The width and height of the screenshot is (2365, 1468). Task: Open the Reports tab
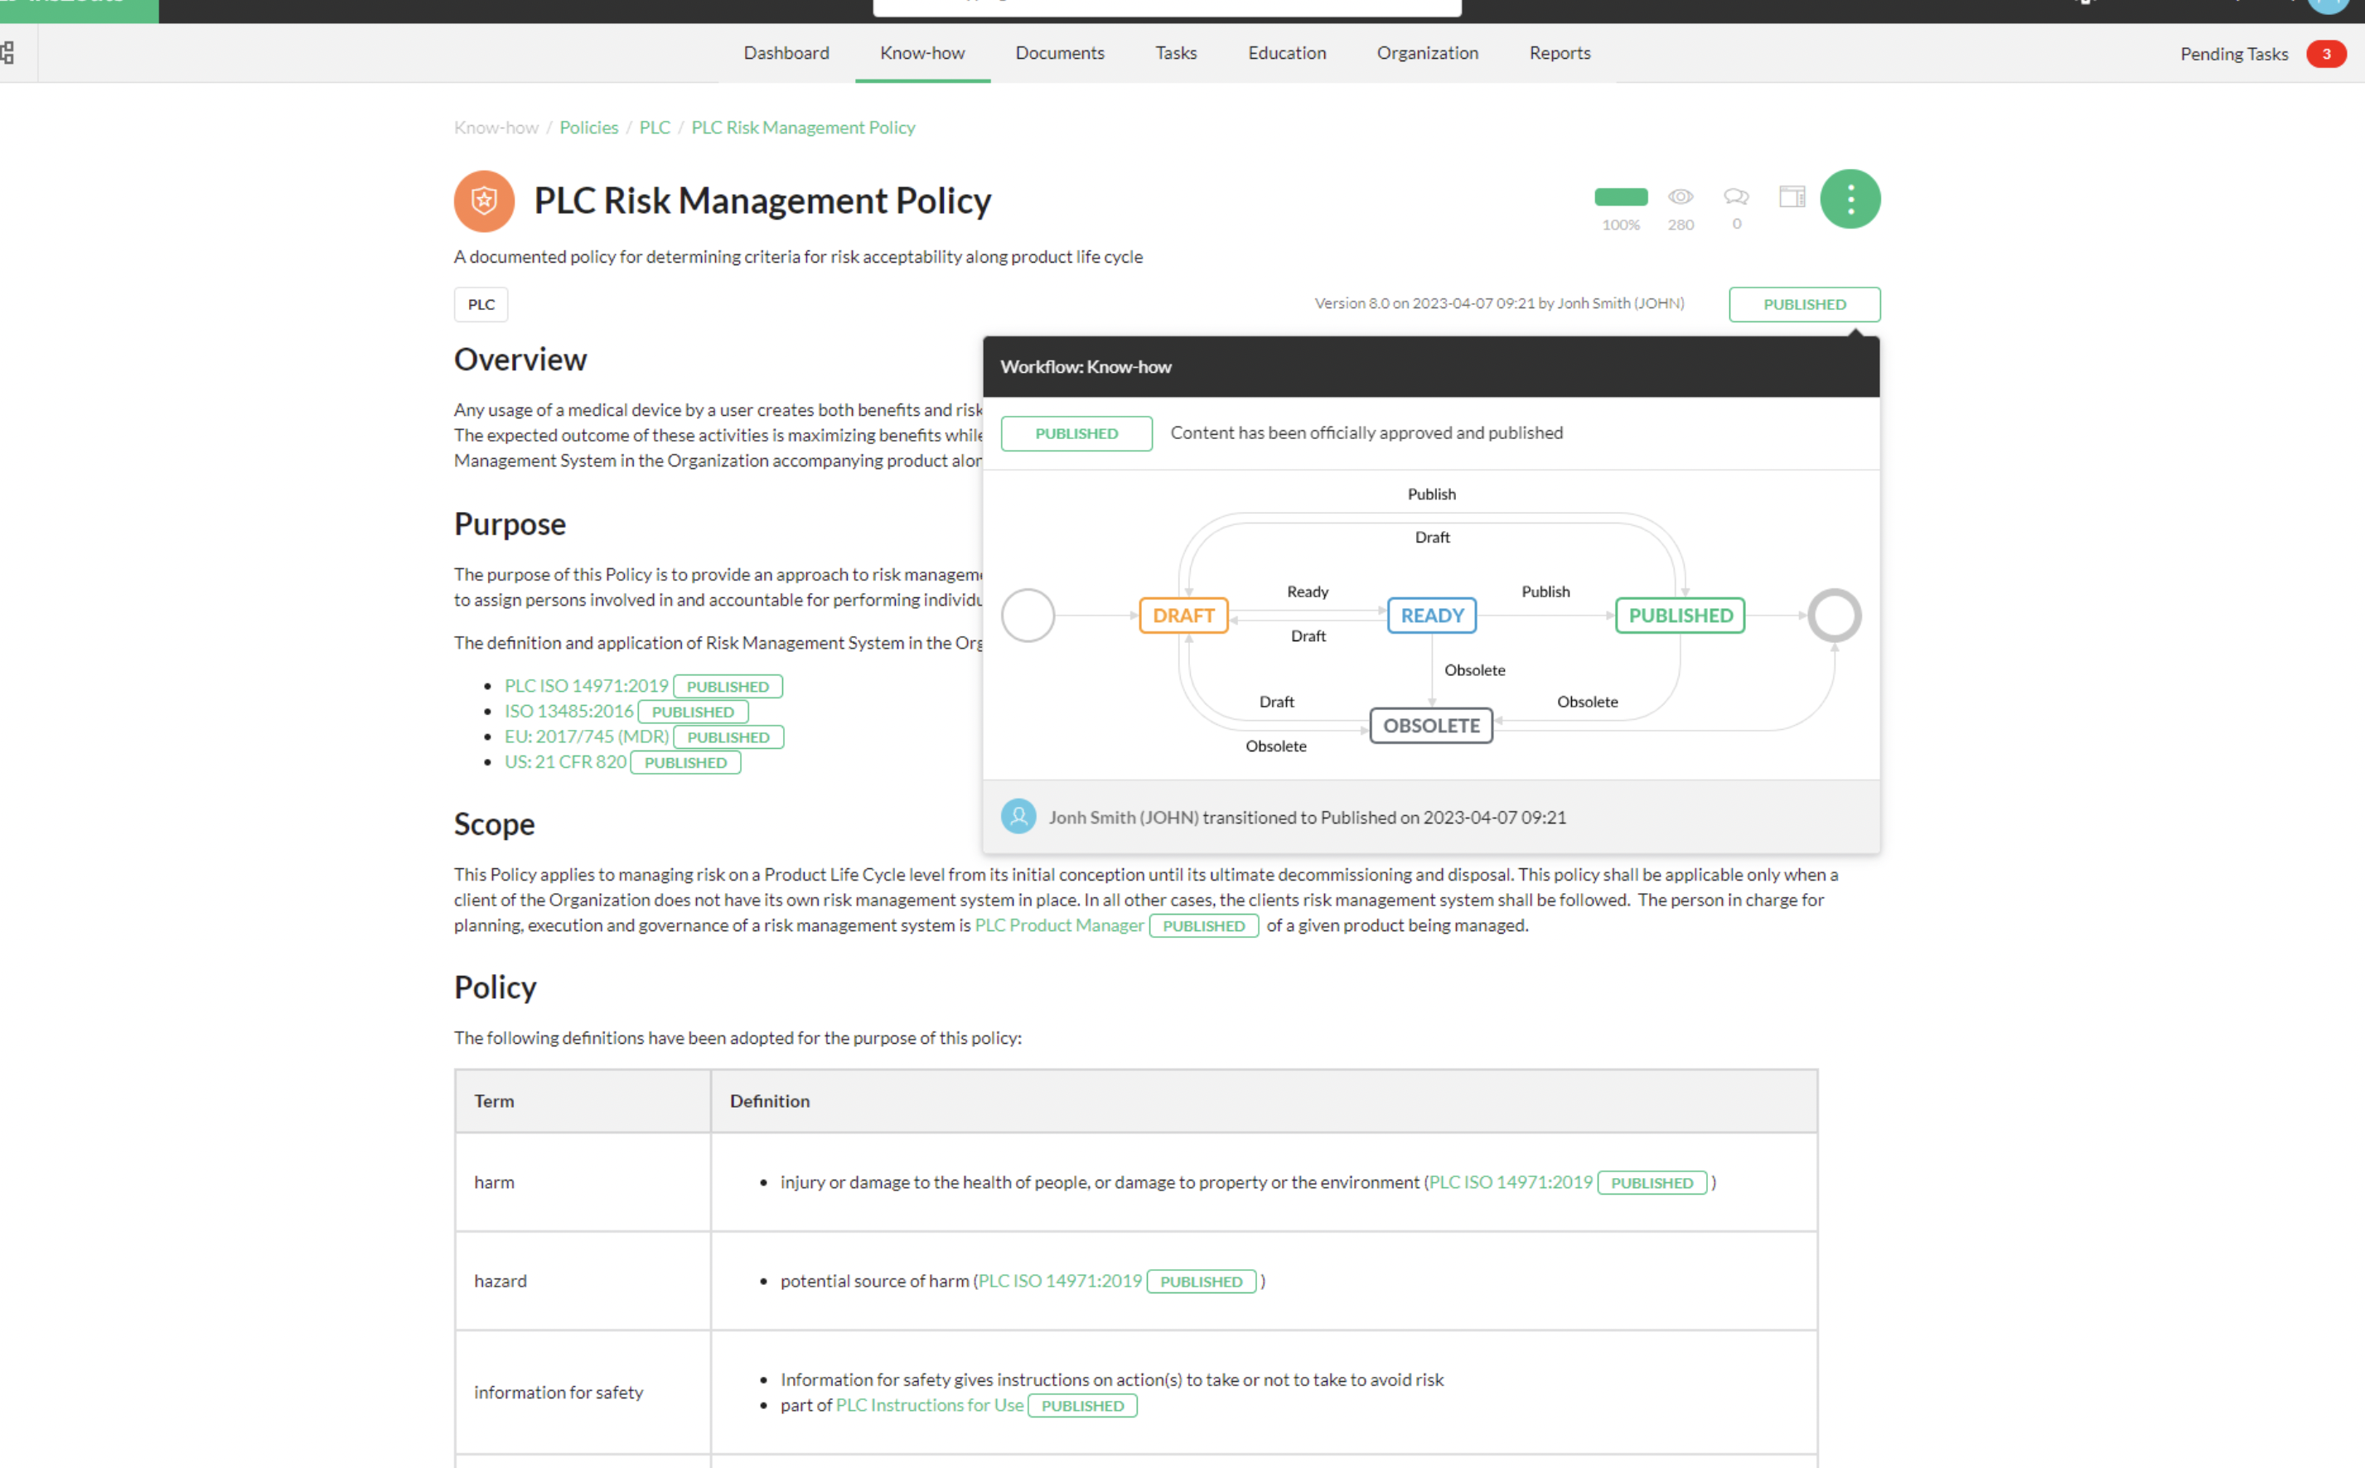click(1560, 53)
